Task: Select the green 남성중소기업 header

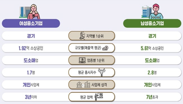Action: coord(152,23)
